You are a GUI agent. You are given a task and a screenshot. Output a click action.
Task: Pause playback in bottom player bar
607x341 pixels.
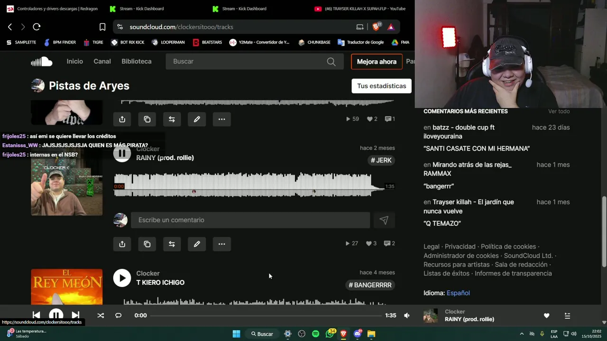[x=56, y=315]
